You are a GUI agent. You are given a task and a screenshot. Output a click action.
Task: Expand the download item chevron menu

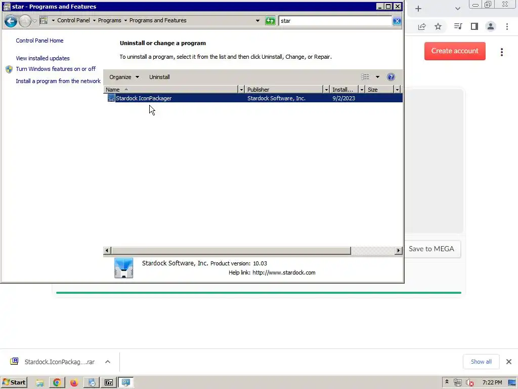[x=108, y=362]
